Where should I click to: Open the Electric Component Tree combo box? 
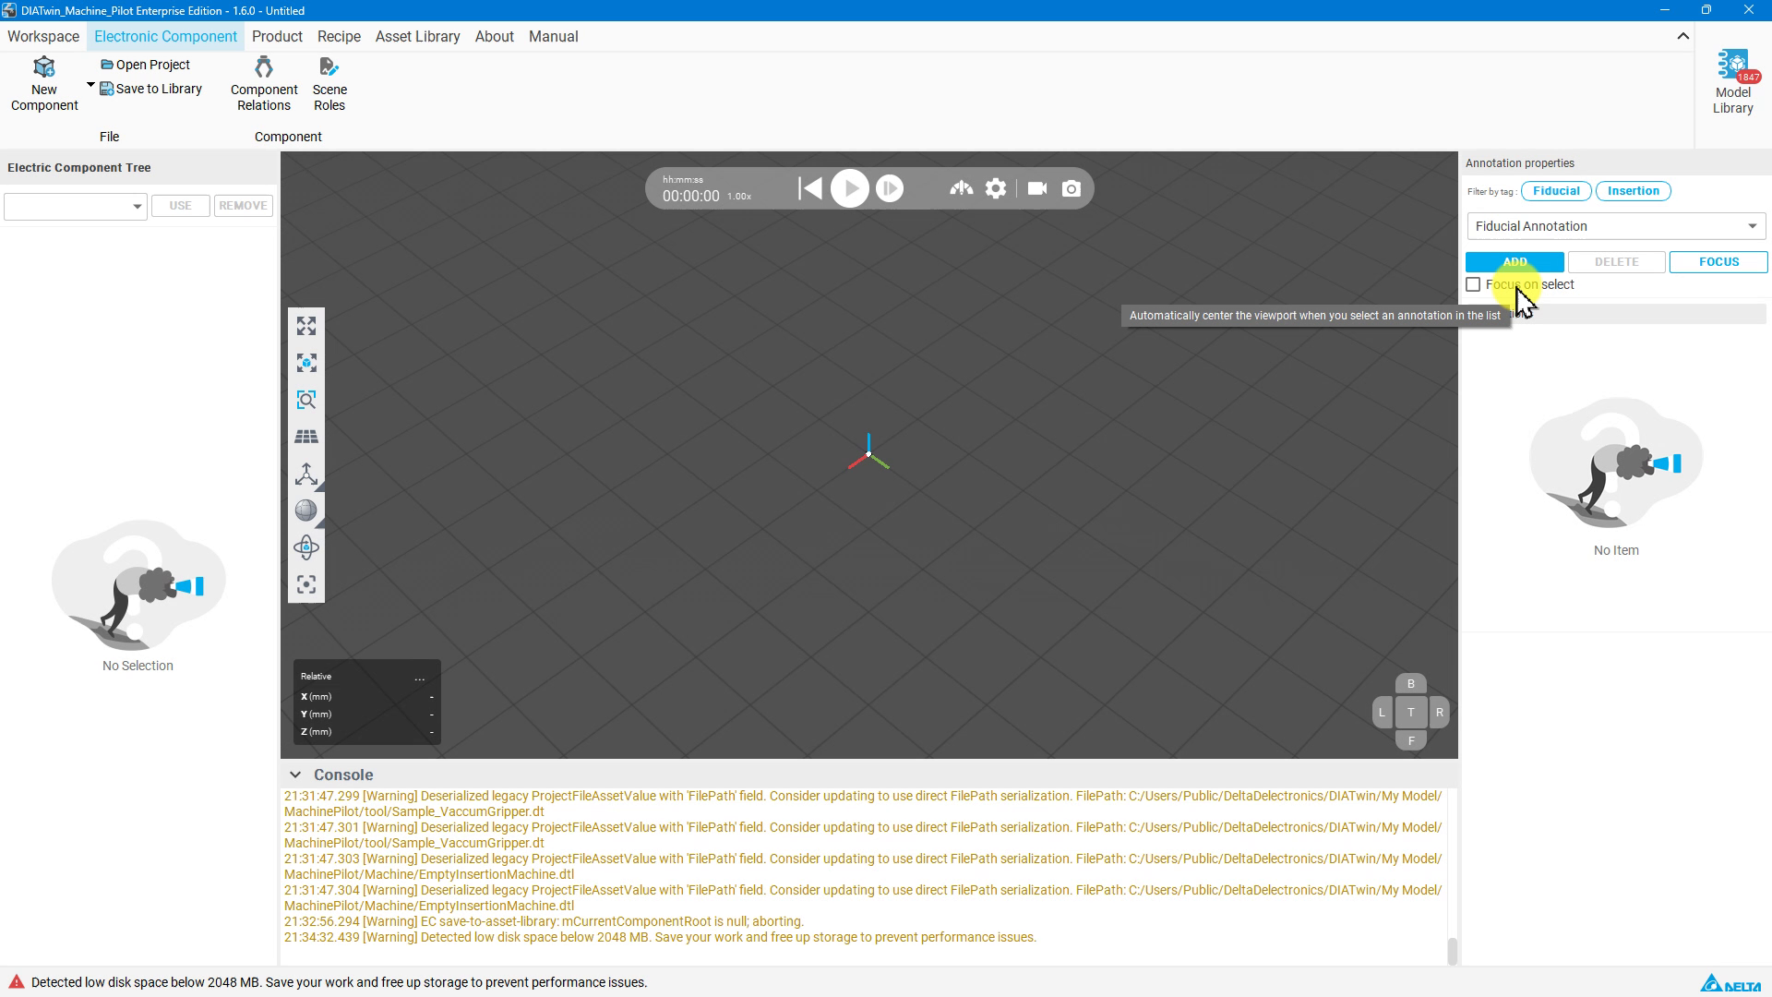pos(76,206)
